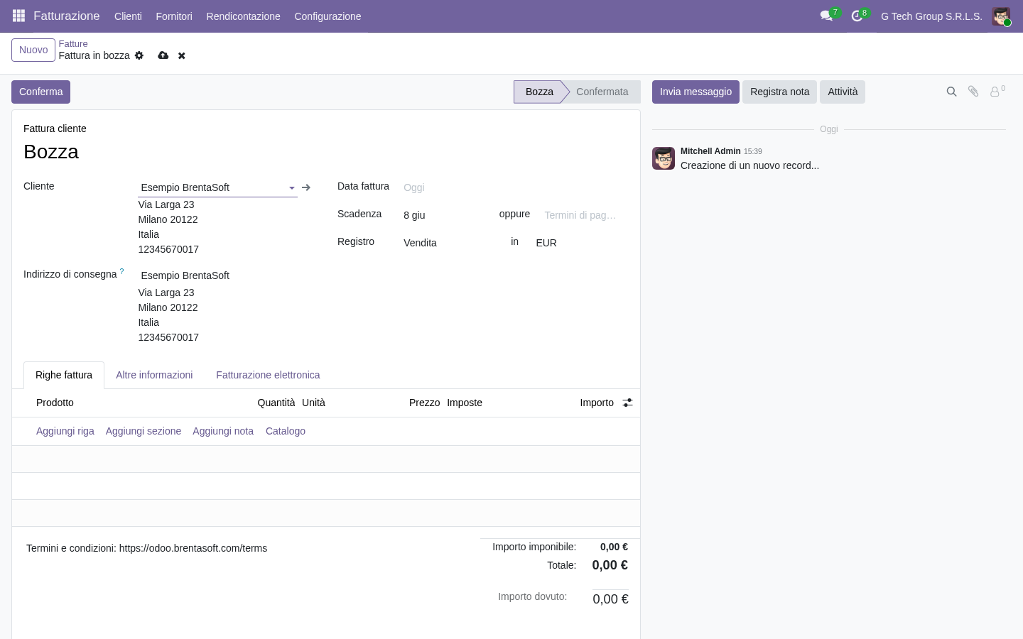Switch company via G Tech Group S.R.L.S.
Screen dimensions: 1023x639
tap(931, 16)
